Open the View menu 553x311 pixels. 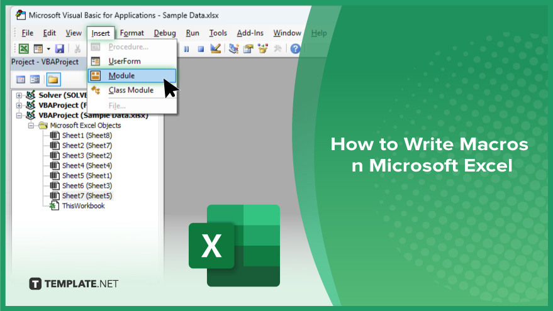[74, 33]
